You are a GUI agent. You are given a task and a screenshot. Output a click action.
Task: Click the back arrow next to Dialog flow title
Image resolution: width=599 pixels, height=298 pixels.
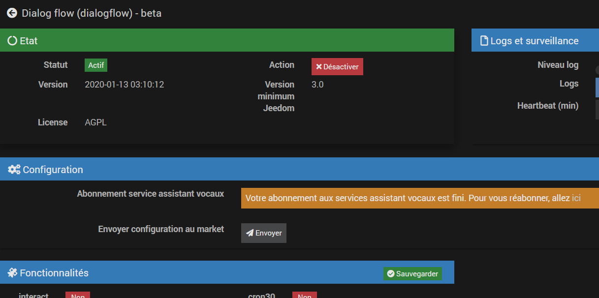pyautogui.click(x=12, y=13)
